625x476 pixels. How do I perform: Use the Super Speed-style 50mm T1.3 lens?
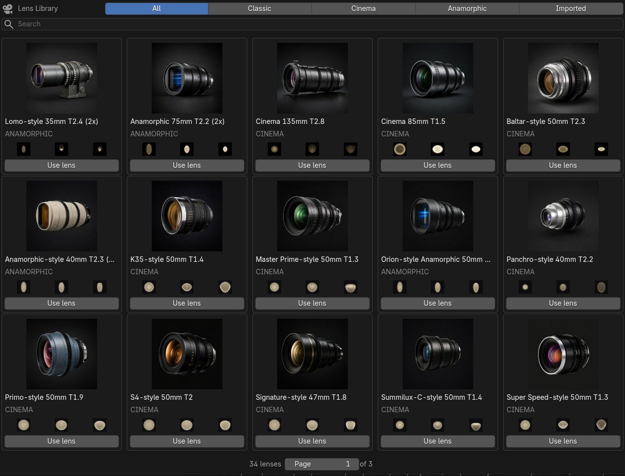click(563, 441)
